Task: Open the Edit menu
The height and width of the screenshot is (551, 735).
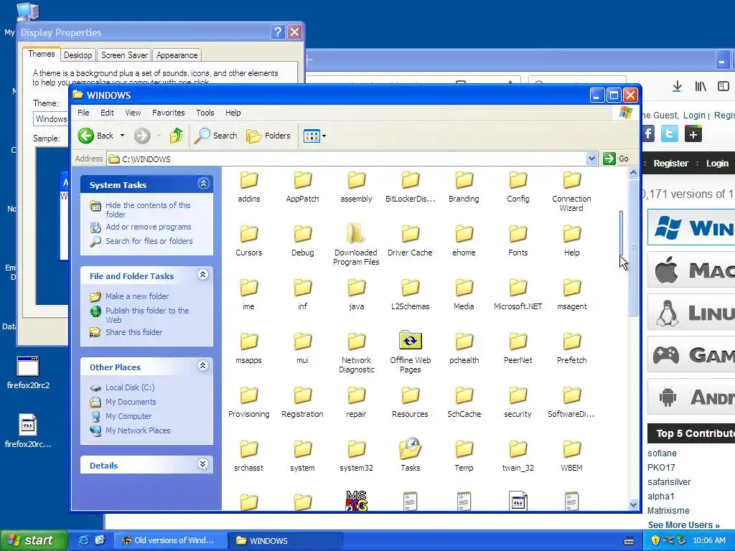Action: [x=107, y=113]
